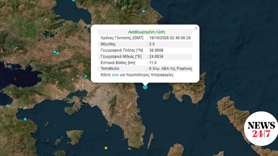Click the NEWS 24/7 logo badge
The image size is (278, 156).
261,129
